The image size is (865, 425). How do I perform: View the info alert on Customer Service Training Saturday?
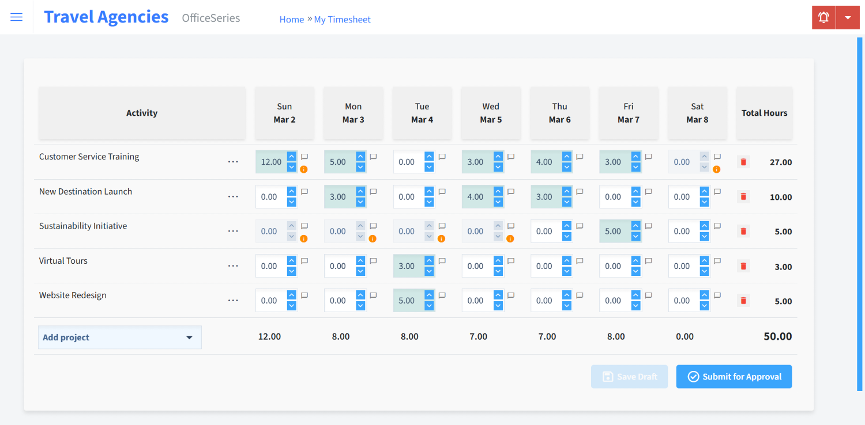[717, 169]
